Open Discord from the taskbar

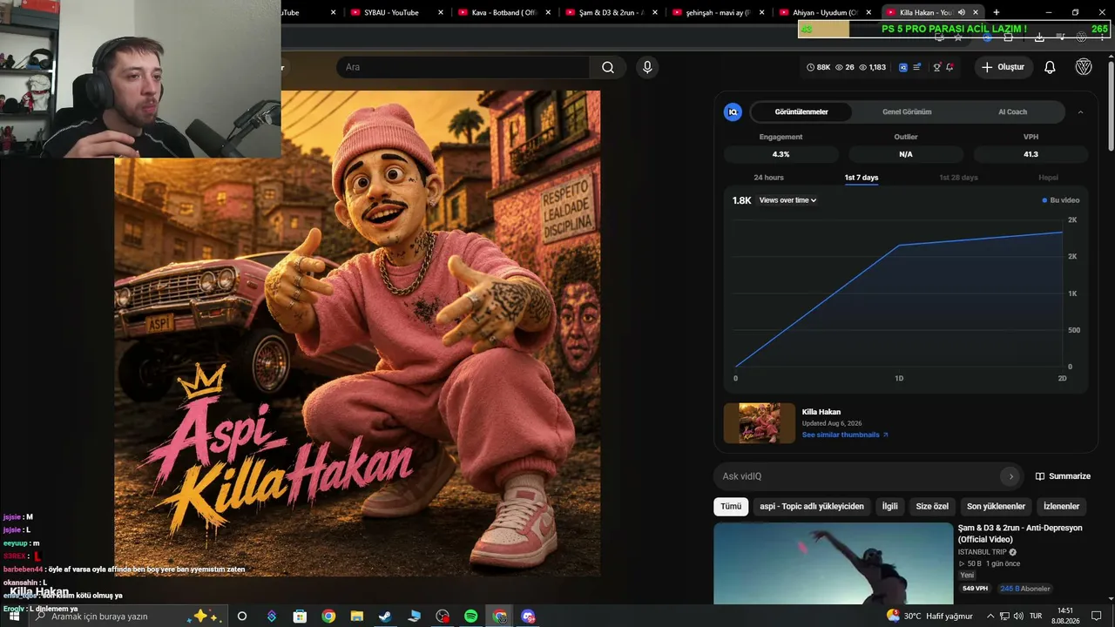(528, 616)
